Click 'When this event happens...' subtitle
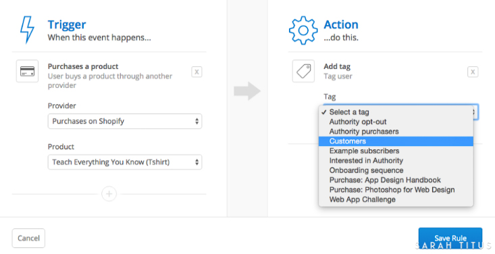Viewport: 495px width, 254px height. click(x=99, y=38)
